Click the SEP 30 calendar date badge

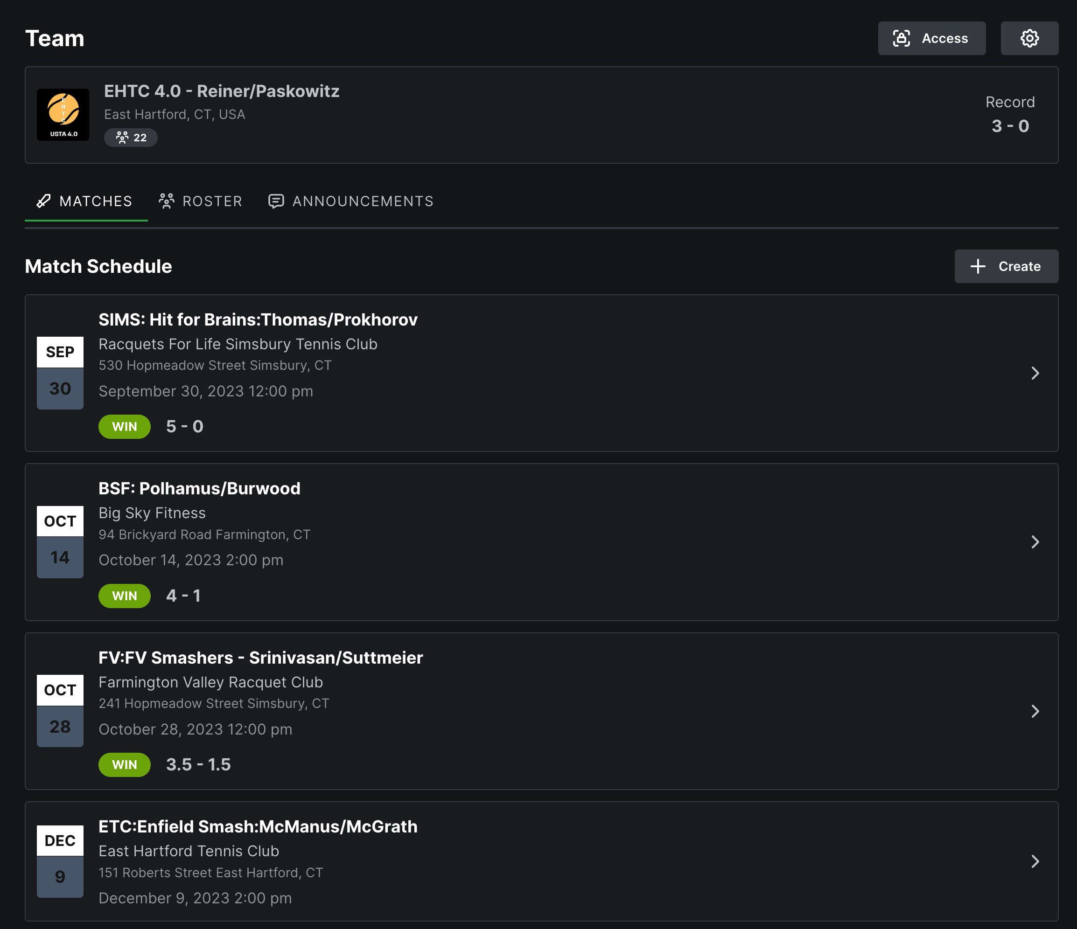point(60,373)
